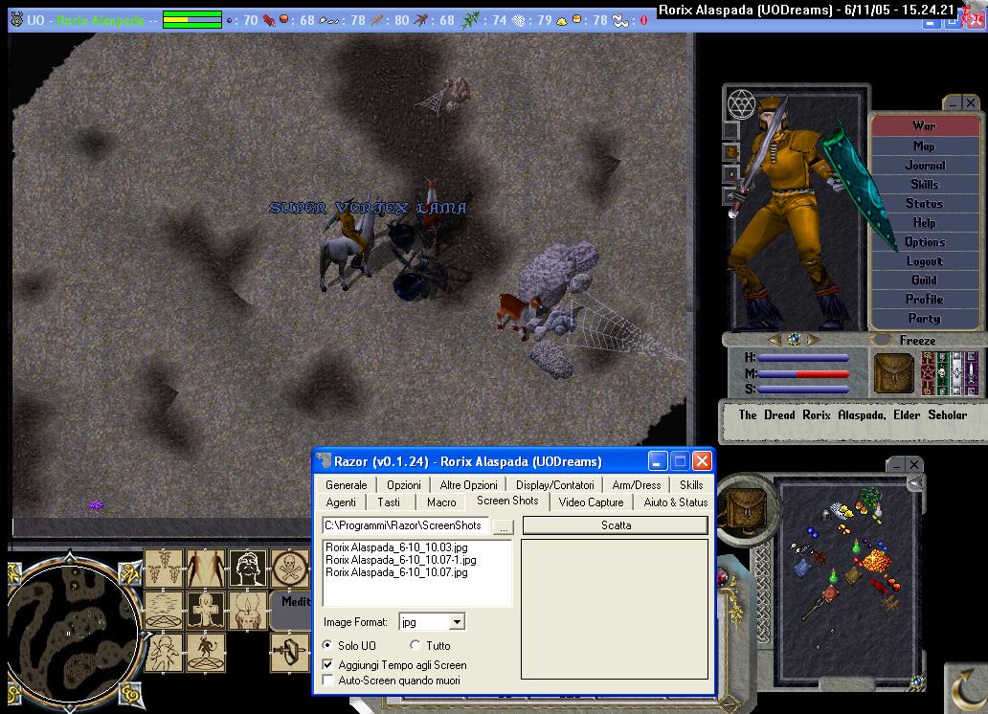Click the bearded face spell icon

pyautogui.click(x=248, y=568)
